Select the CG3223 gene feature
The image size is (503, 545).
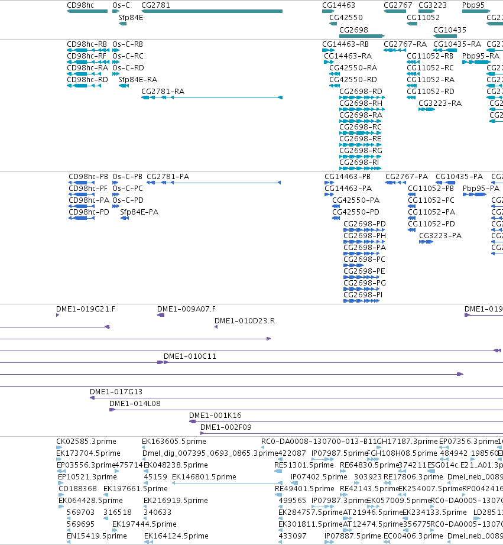coord(427,11)
